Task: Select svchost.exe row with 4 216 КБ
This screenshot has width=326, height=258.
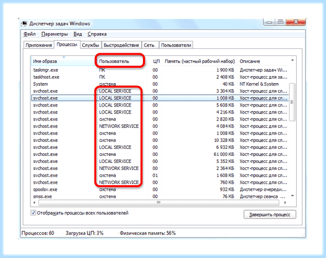Action: (160, 112)
